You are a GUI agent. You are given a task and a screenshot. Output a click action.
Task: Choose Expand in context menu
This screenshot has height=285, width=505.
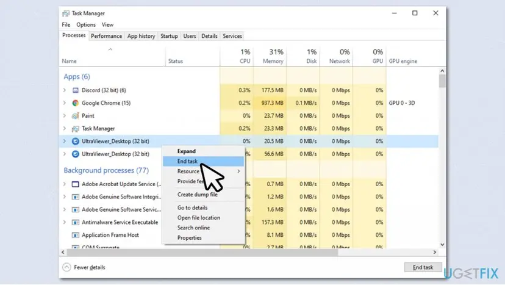[203, 151]
